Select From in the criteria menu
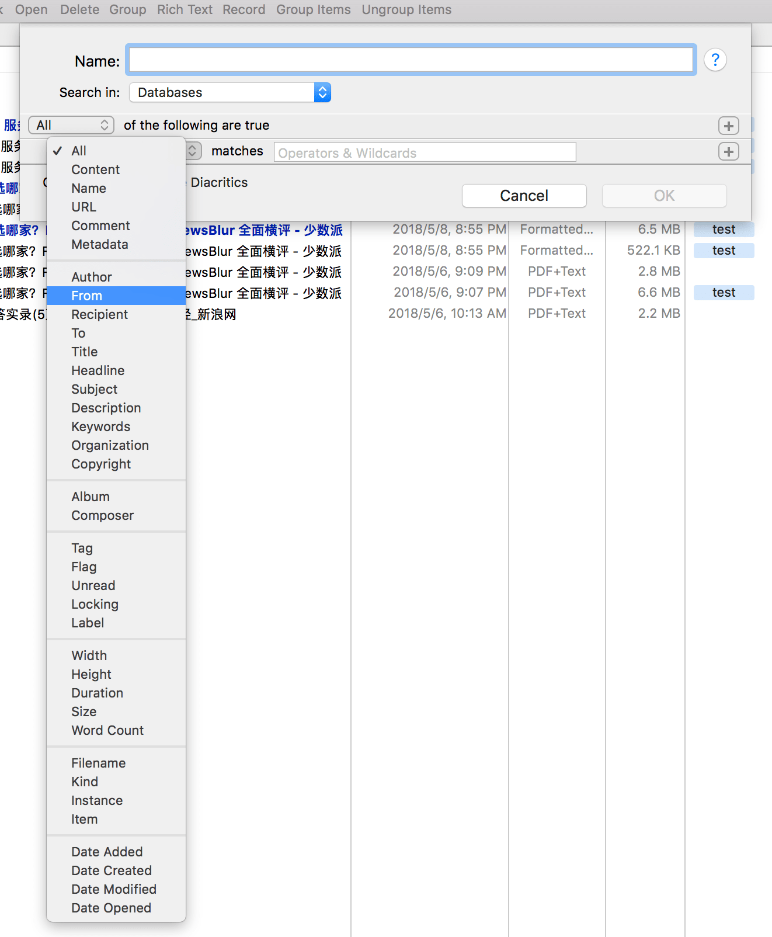This screenshot has height=937, width=772. (x=87, y=296)
